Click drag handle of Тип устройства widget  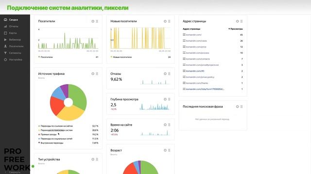[97, 159]
